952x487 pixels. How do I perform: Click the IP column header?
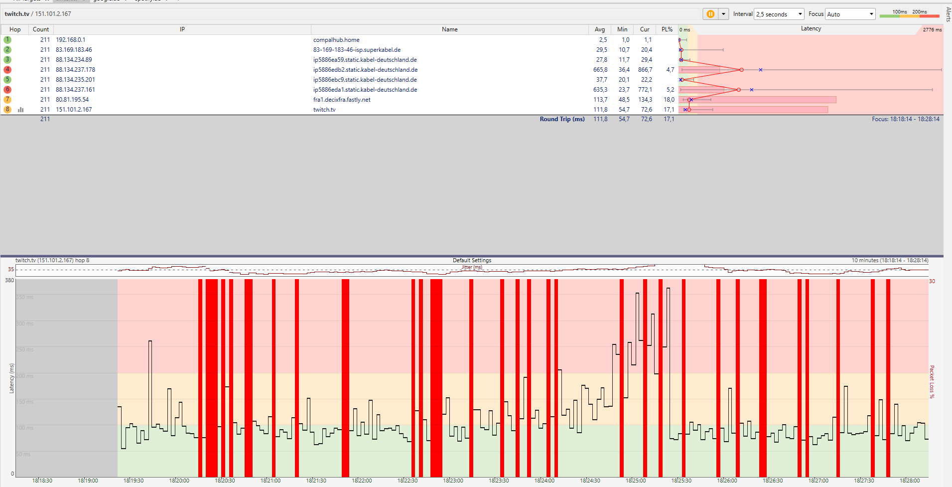(182, 29)
